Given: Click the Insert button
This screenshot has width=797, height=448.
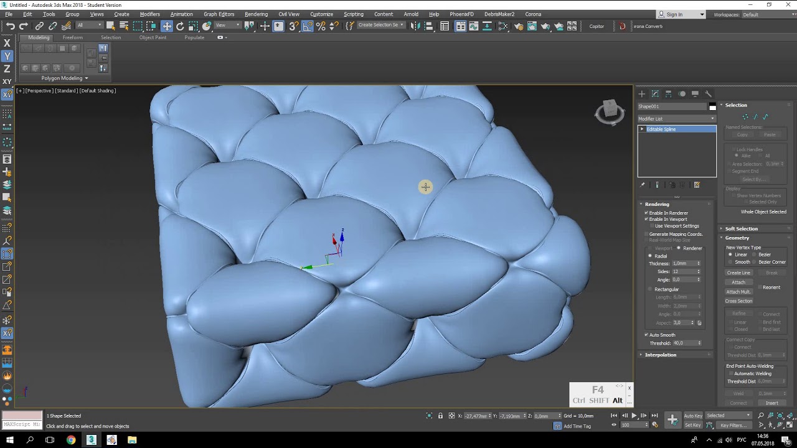Looking at the screenshot, I should (x=771, y=403).
